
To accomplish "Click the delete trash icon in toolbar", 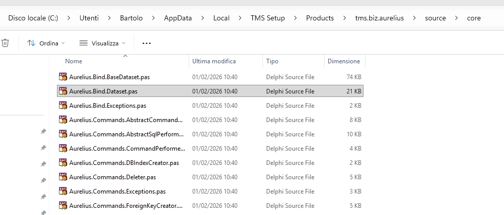I will 5,43.
